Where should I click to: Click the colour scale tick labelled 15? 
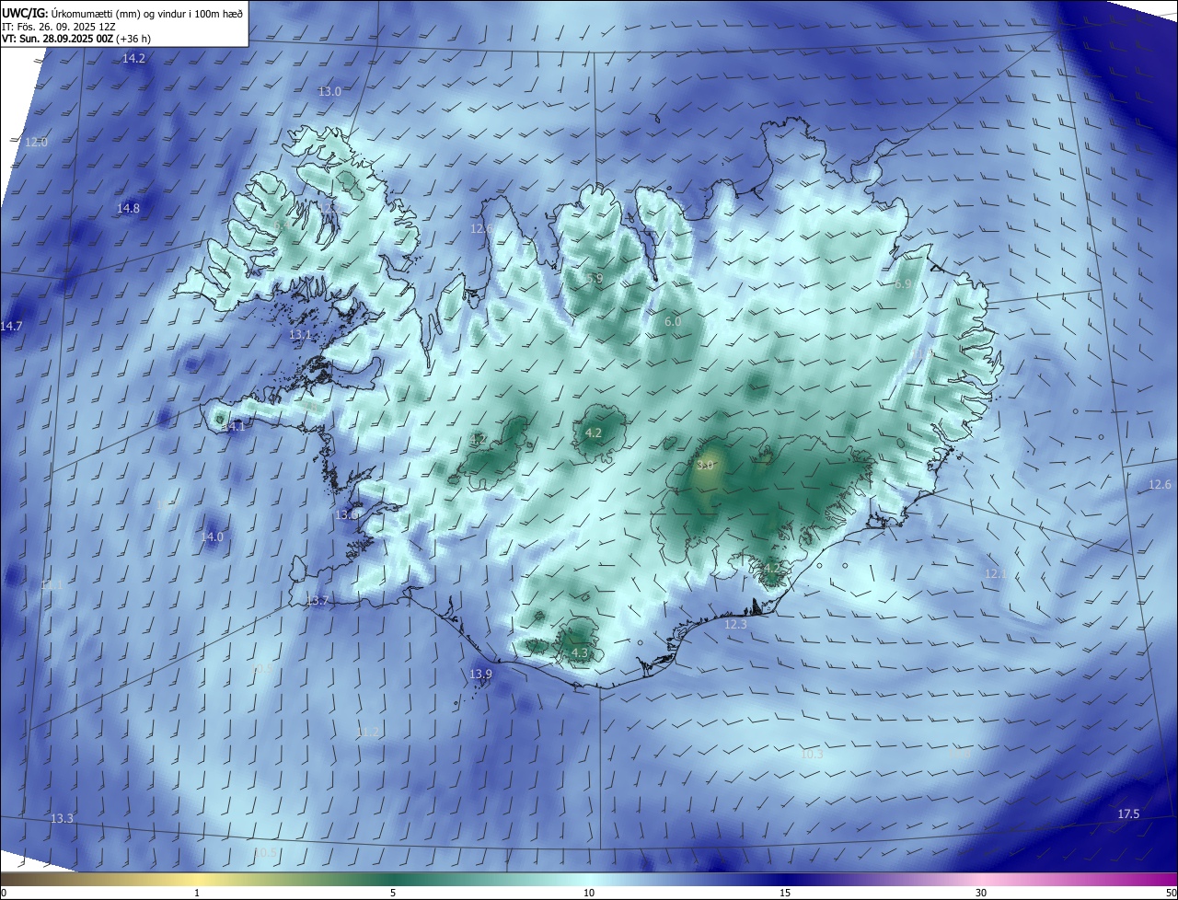785,893
